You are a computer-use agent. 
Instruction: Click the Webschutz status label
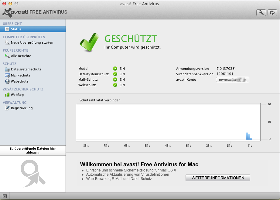click(x=87, y=85)
